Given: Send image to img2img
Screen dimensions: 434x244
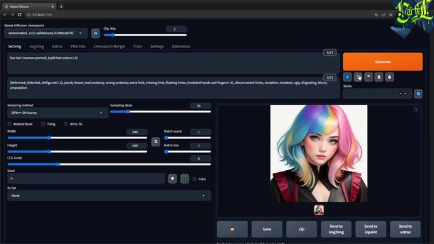Looking at the screenshot, I should click(336, 229).
